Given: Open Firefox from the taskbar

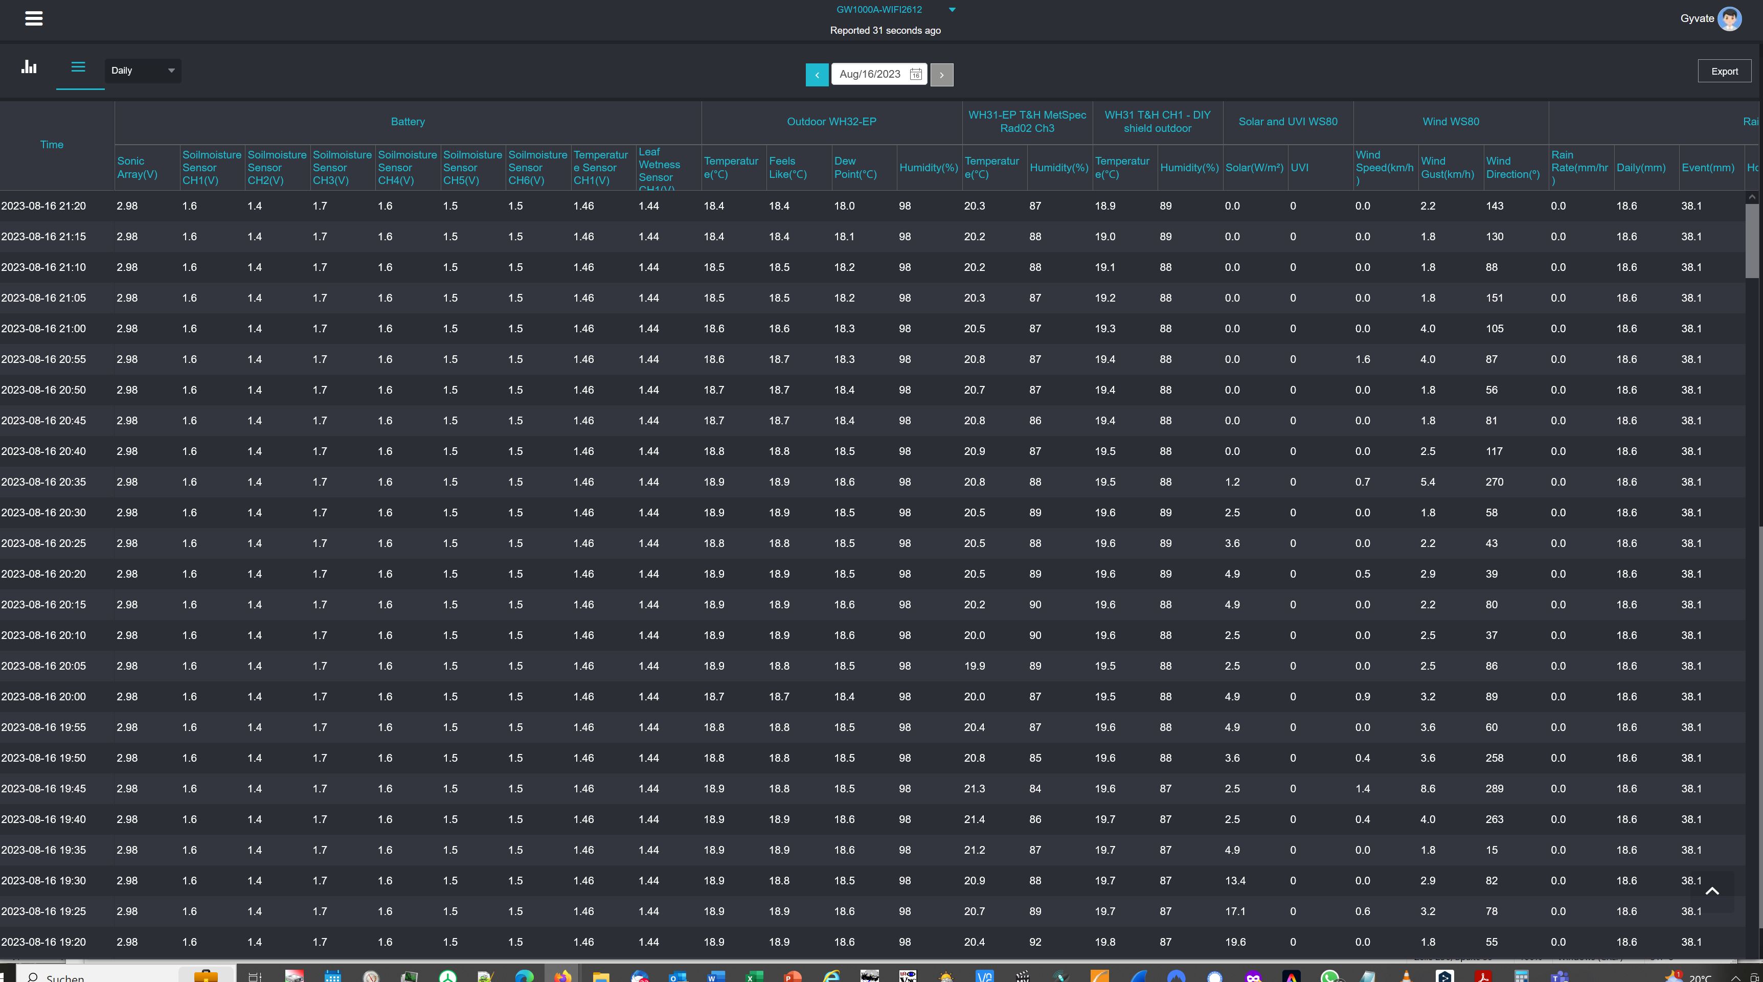Looking at the screenshot, I should [562, 976].
